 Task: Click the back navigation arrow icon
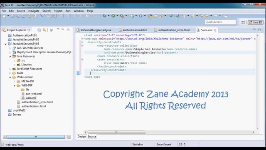[207, 16]
